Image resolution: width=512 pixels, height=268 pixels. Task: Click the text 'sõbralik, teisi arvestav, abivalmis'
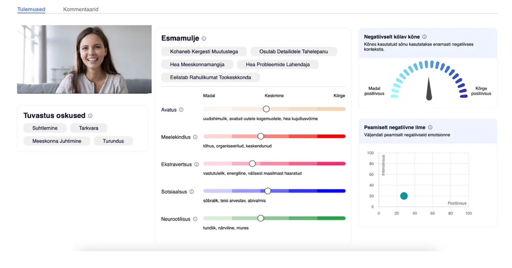(234, 201)
